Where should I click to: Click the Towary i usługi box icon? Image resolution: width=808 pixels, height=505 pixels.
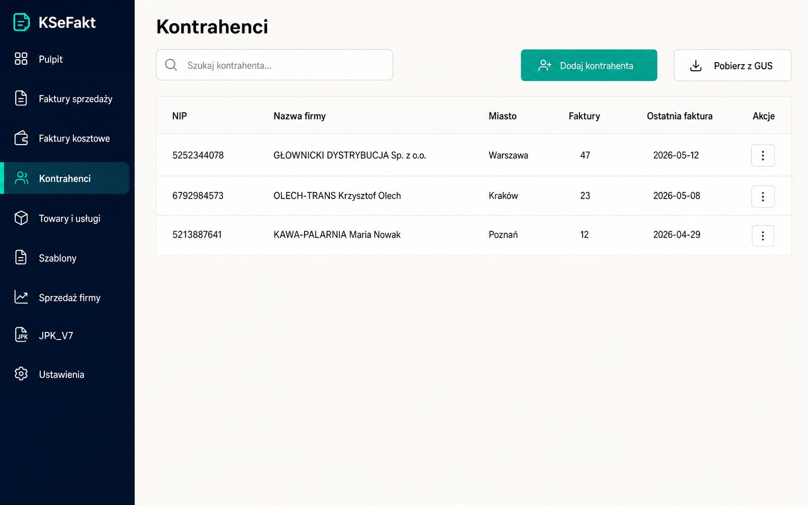pyautogui.click(x=21, y=218)
